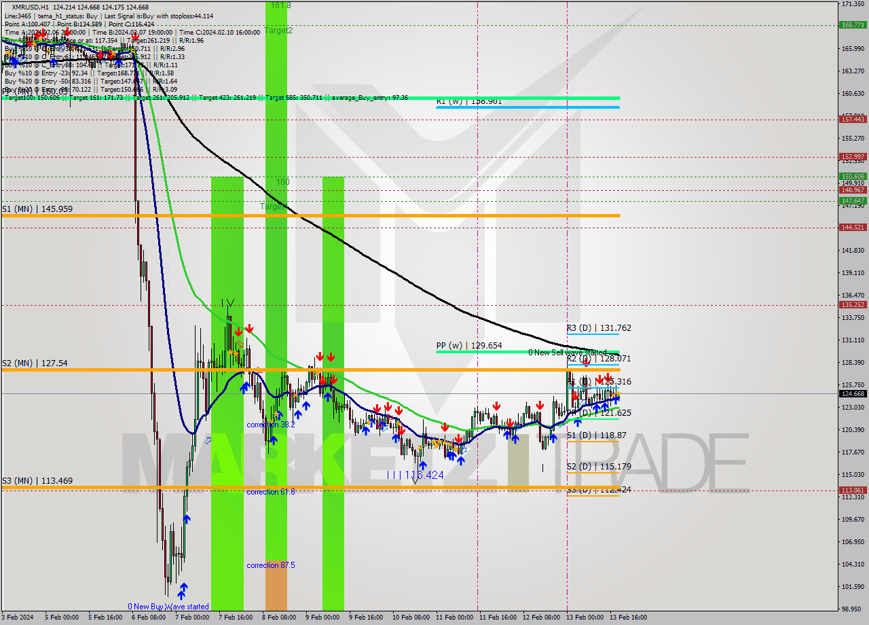Select the 'correction 38.2' Fibonacci label
The height and width of the screenshot is (625, 869).
pos(271,425)
